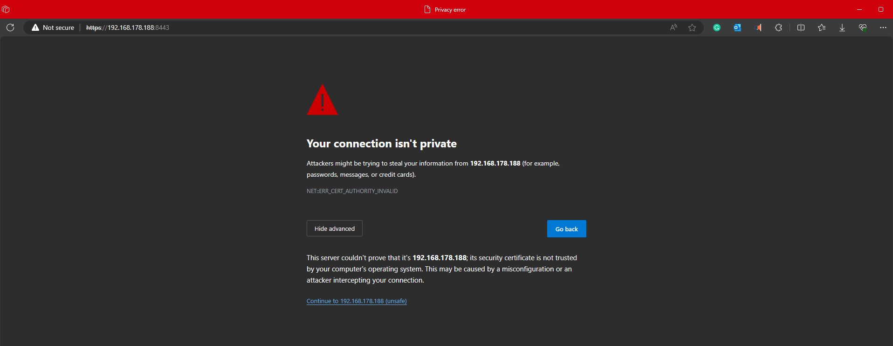This screenshot has height=346, width=893.
Task: Hide advanced details button
Action: tap(335, 228)
